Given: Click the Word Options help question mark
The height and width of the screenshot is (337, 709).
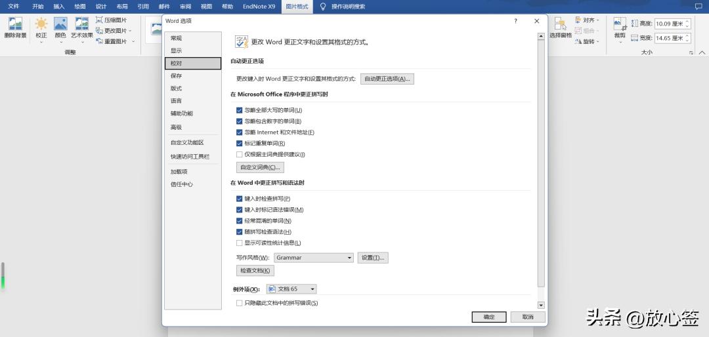Looking at the screenshot, I should coord(516,21).
